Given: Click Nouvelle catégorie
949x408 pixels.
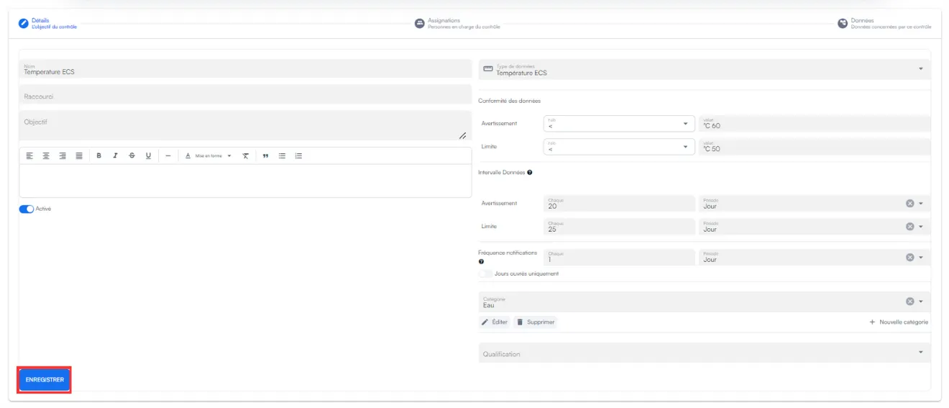Looking at the screenshot, I should (899, 322).
